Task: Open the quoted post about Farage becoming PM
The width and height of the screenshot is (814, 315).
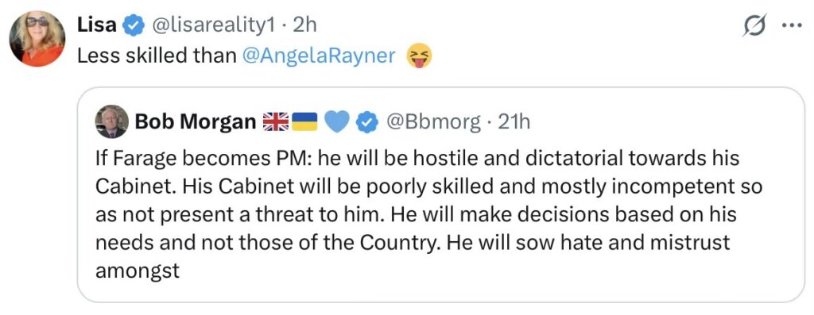Action: point(440,195)
